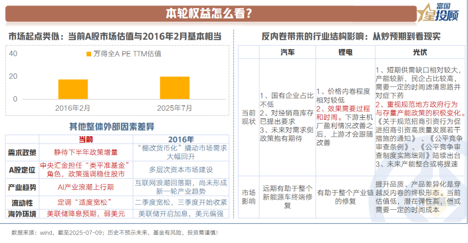Screen dimensions: 468x243
Task: Click the y-axis value 40
Action: point(13,54)
